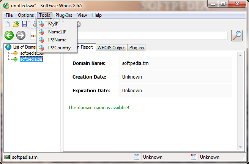Choose IP2Country from the Tools menu
Viewport: 249px width, 164px height.
[x=57, y=47]
